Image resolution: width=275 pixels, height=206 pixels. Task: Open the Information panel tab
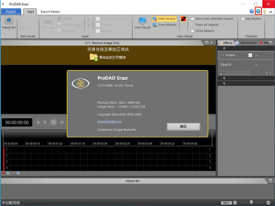click(x=246, y=43)
